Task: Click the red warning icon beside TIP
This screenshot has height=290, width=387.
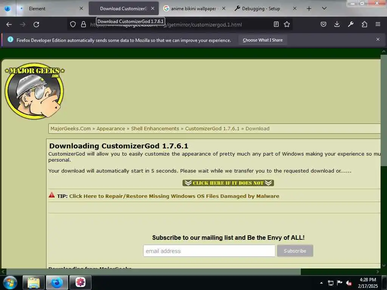Action: tap(51, 195)
